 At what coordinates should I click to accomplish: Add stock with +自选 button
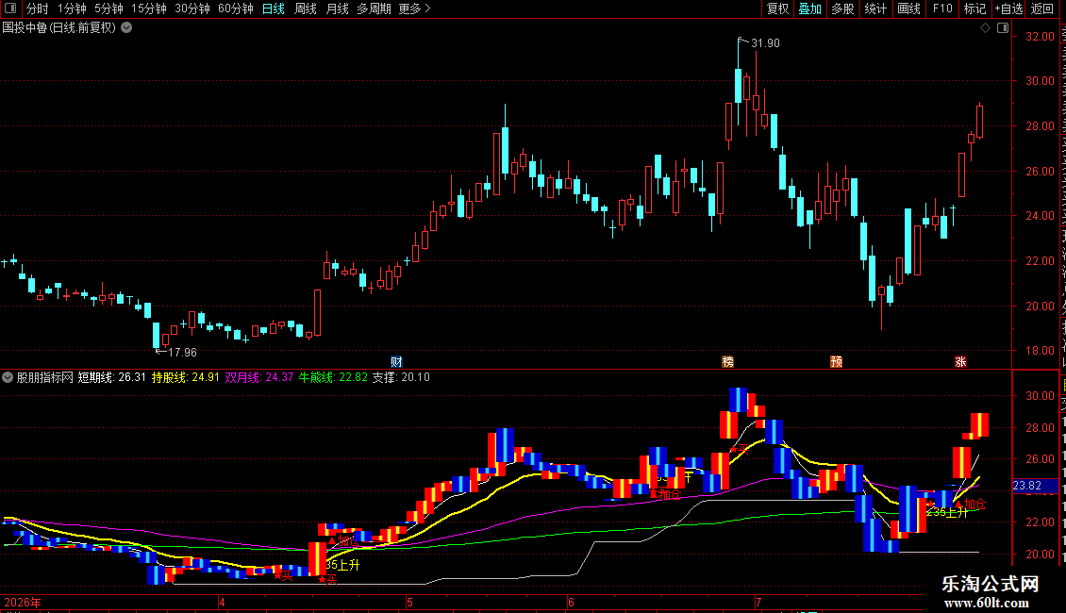coord(1008,8)
